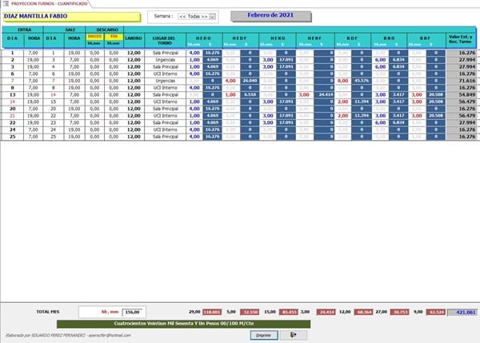The image size is (480, 343).
Task: Click 56.479 total in the day 21 entry row
Action: (461, 116)
